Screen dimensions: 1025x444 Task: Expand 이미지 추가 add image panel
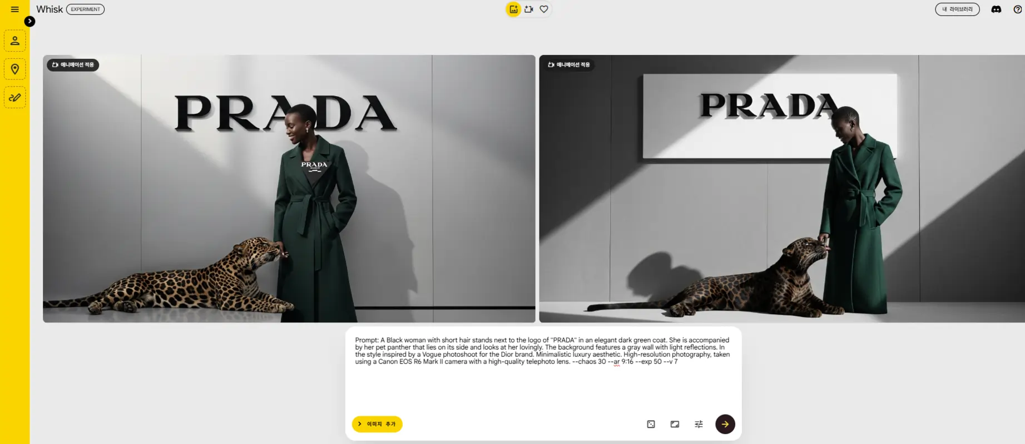click(377, 424)
